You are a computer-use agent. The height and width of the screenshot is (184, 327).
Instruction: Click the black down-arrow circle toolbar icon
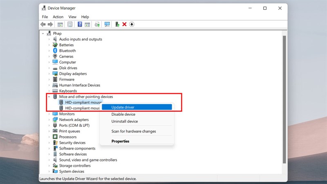(x=132, y=25)
